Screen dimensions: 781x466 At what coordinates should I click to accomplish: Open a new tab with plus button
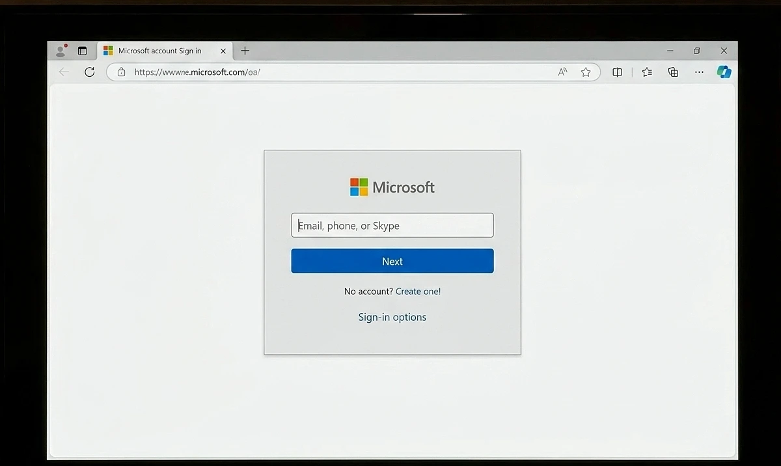click(x=245, y=51)
